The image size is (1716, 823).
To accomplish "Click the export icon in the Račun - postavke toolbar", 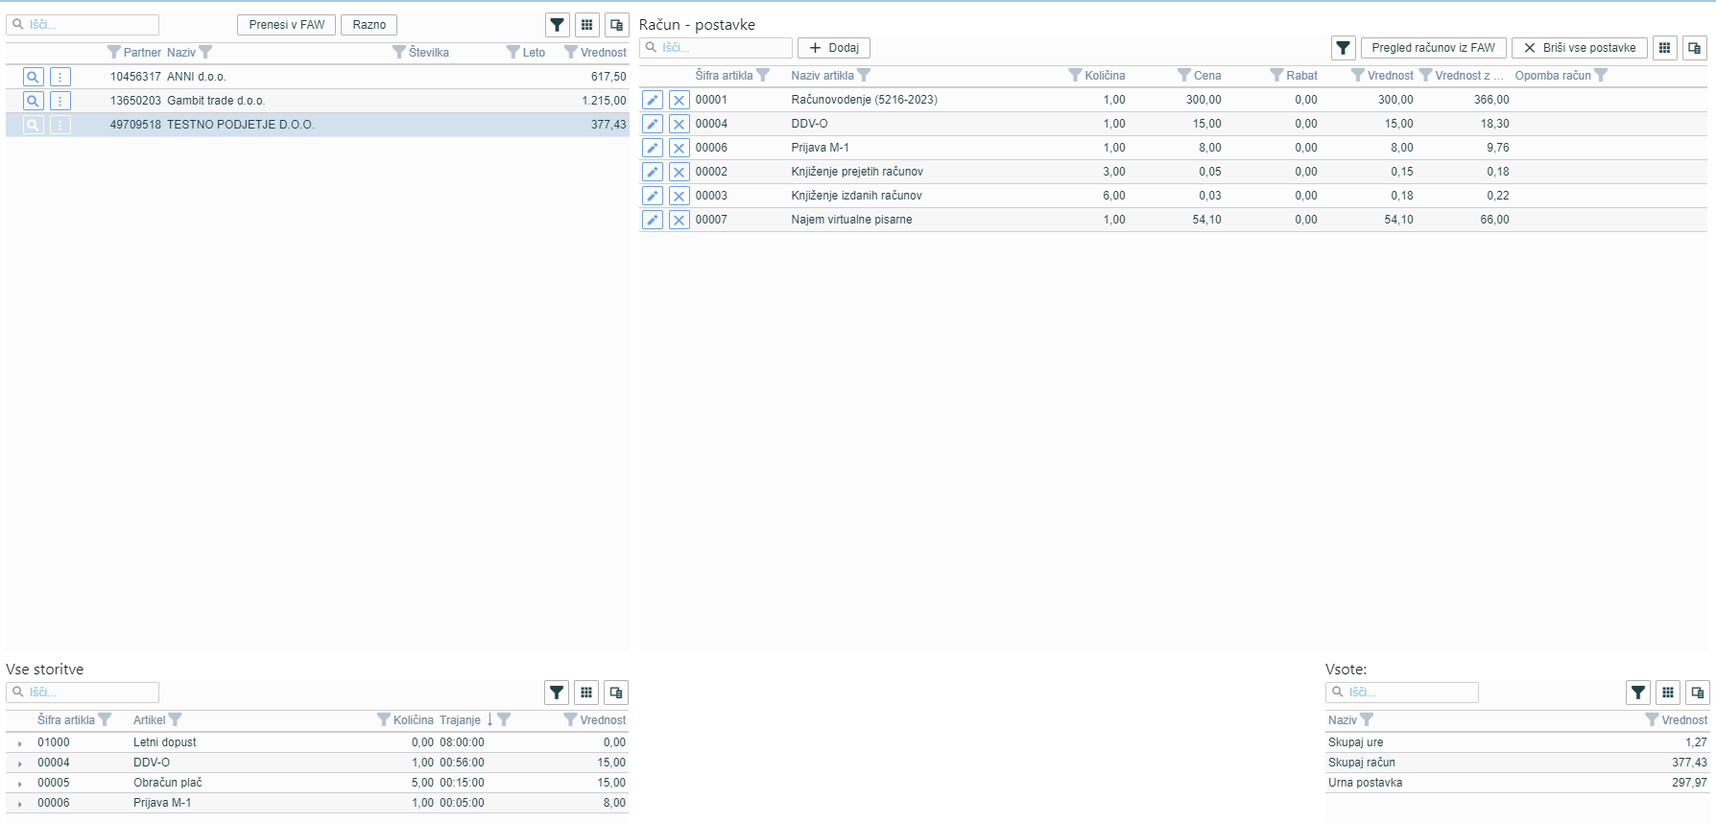I will 1695,48.
